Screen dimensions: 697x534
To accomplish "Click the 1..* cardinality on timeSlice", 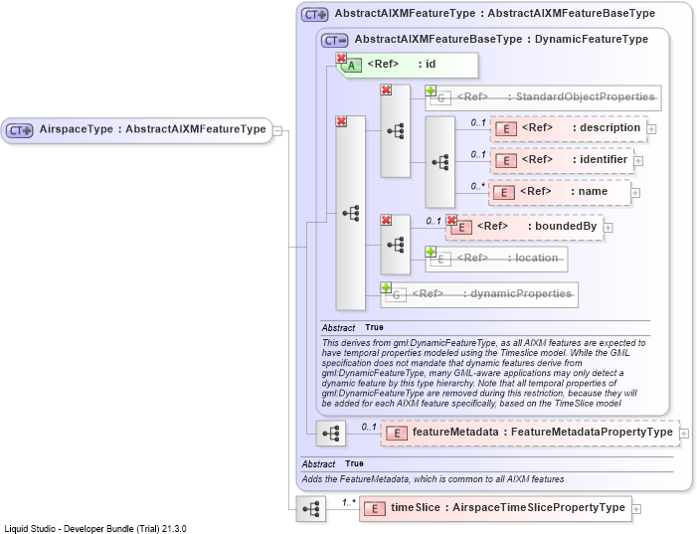I will (348, 502).
